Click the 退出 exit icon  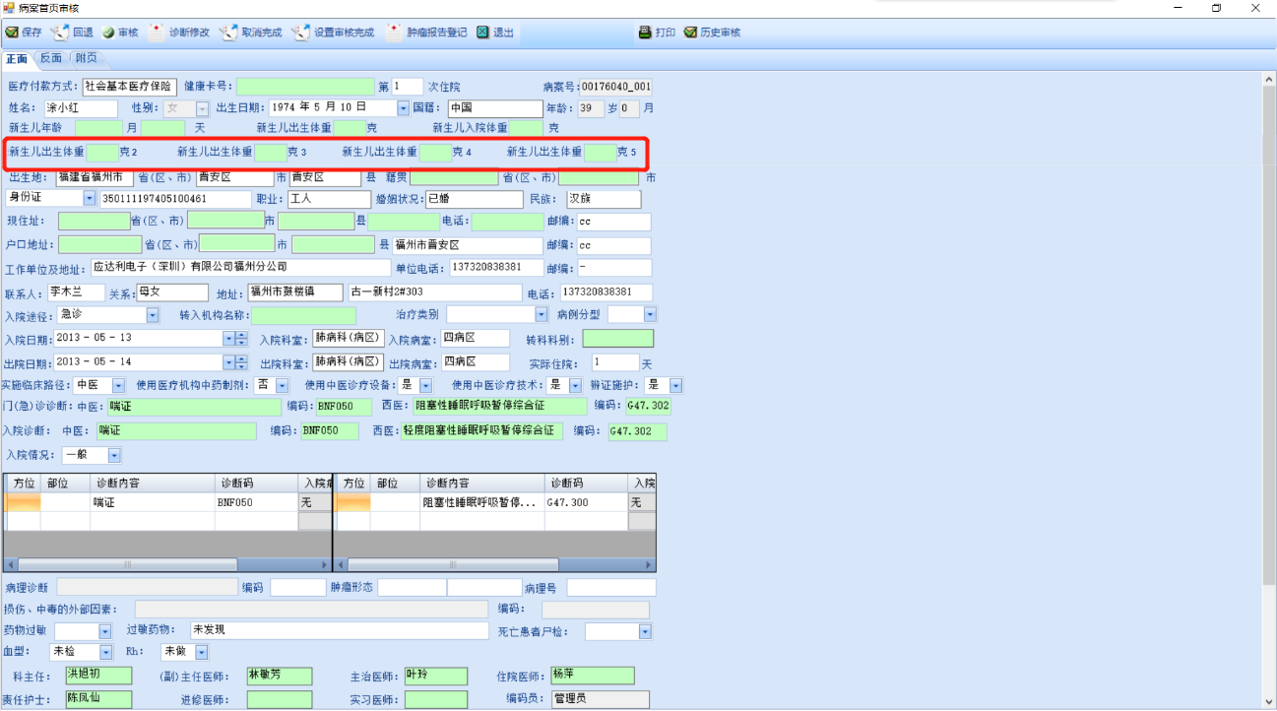[483, 32]
